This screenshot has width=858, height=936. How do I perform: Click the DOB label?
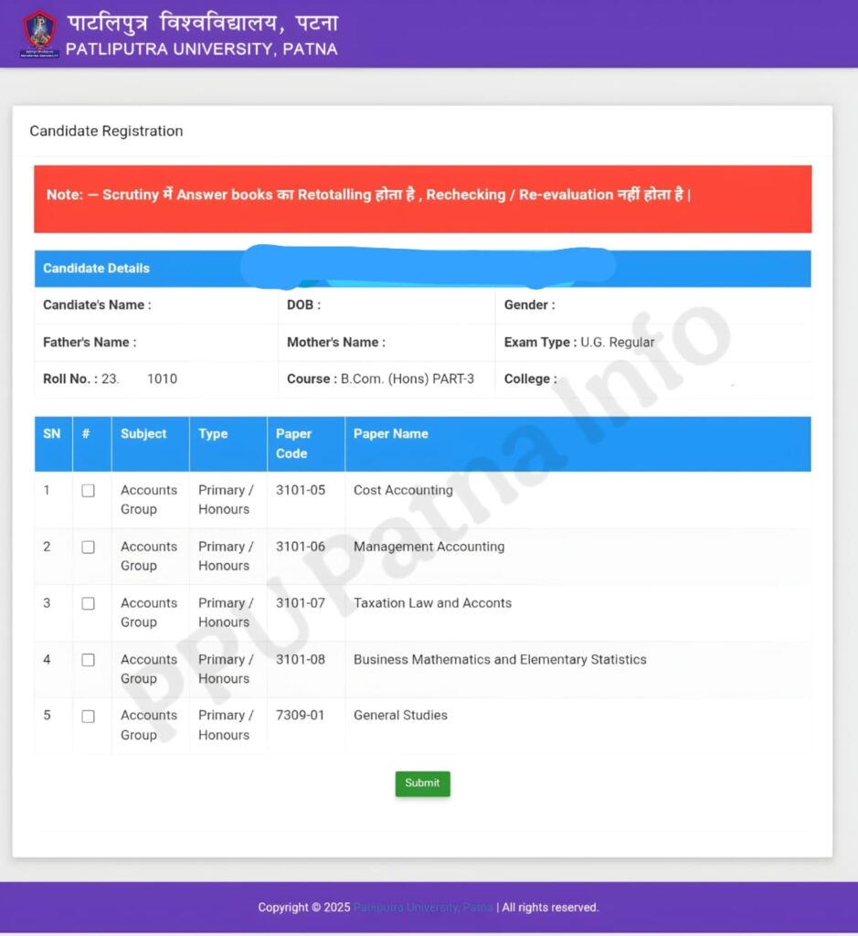pyautogui.click(x=303, y=305)
